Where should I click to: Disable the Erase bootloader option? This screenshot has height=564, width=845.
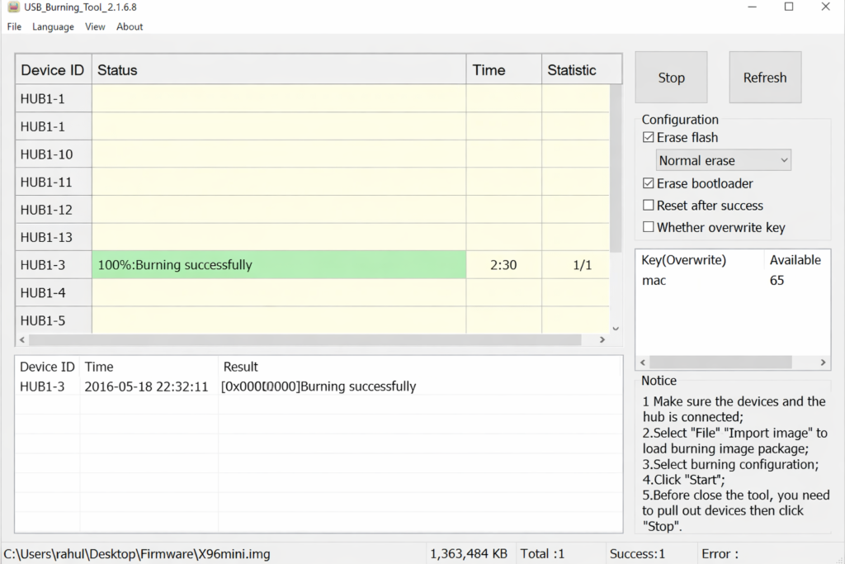point(649,183)
